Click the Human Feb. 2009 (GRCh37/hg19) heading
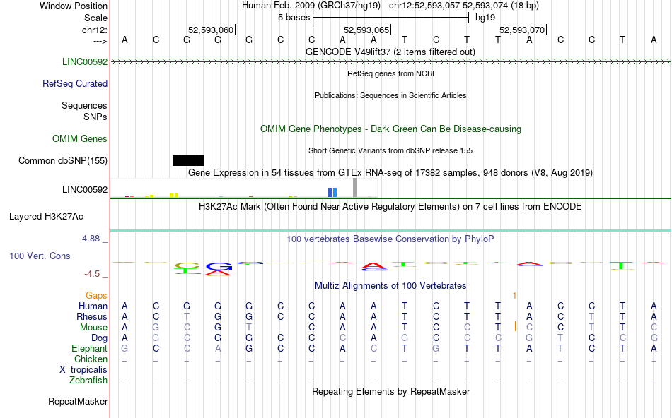 [311, 6]
